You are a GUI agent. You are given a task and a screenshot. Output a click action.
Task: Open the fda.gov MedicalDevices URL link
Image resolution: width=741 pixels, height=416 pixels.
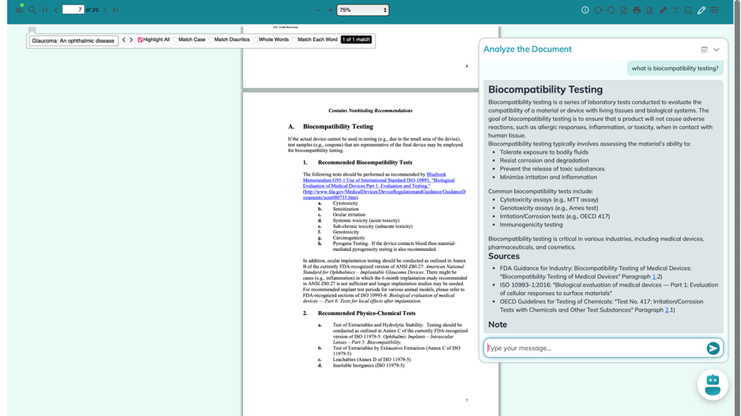click(385, 194)
